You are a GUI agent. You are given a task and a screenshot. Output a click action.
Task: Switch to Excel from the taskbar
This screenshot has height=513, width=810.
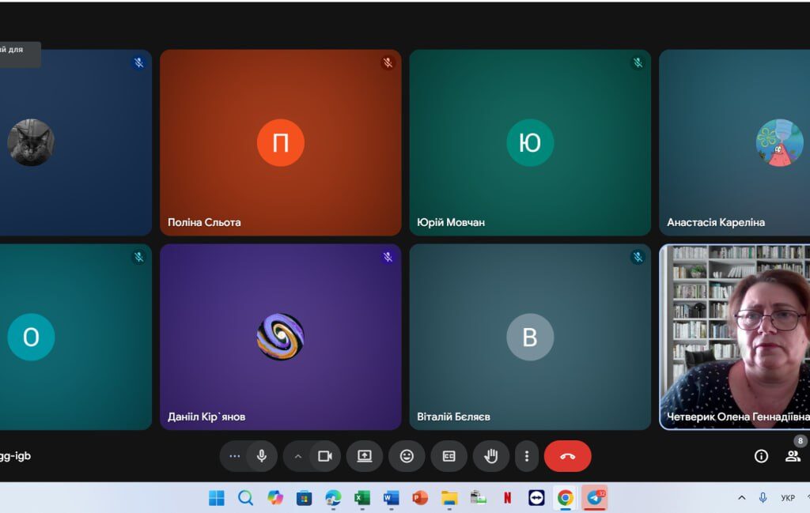click(361, 498)
